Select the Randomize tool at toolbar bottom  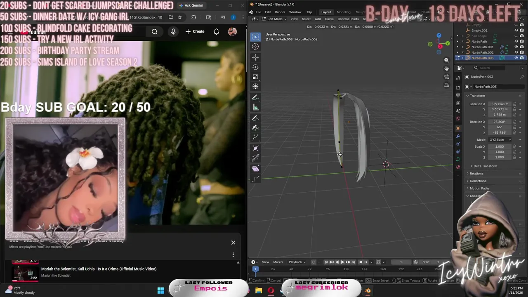255,179
